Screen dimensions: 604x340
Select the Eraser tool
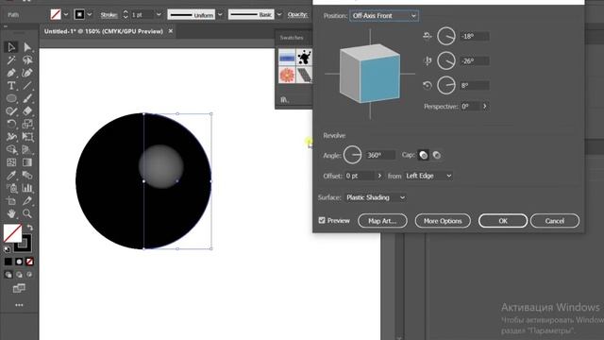pyautogui.click(x=27, y=111)
